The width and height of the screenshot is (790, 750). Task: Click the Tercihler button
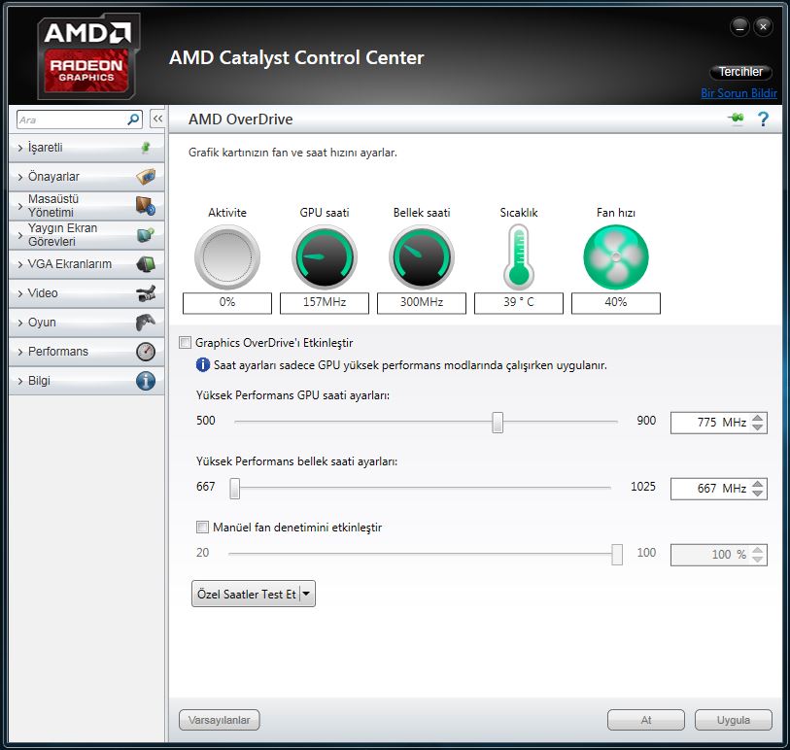tap(740, 73)
